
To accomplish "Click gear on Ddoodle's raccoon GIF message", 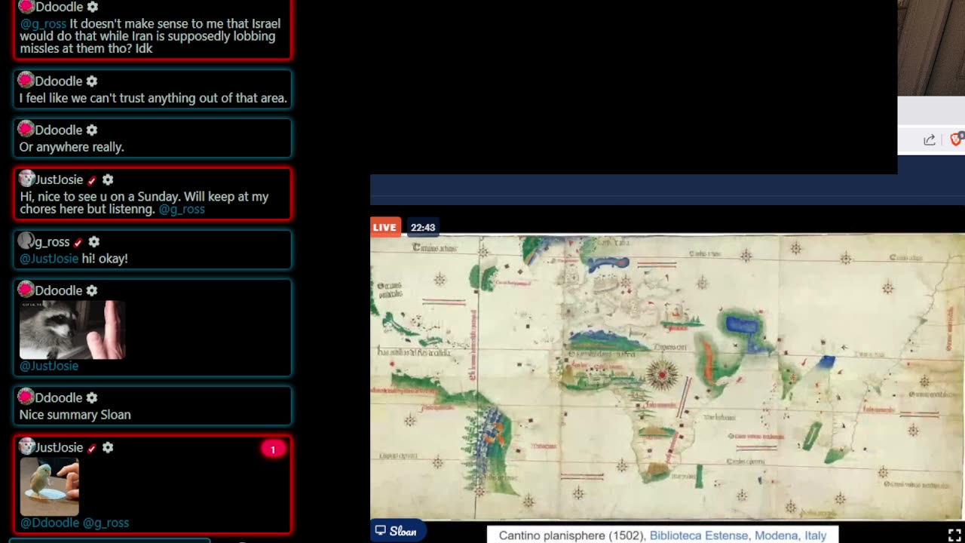I will (91, 291).
